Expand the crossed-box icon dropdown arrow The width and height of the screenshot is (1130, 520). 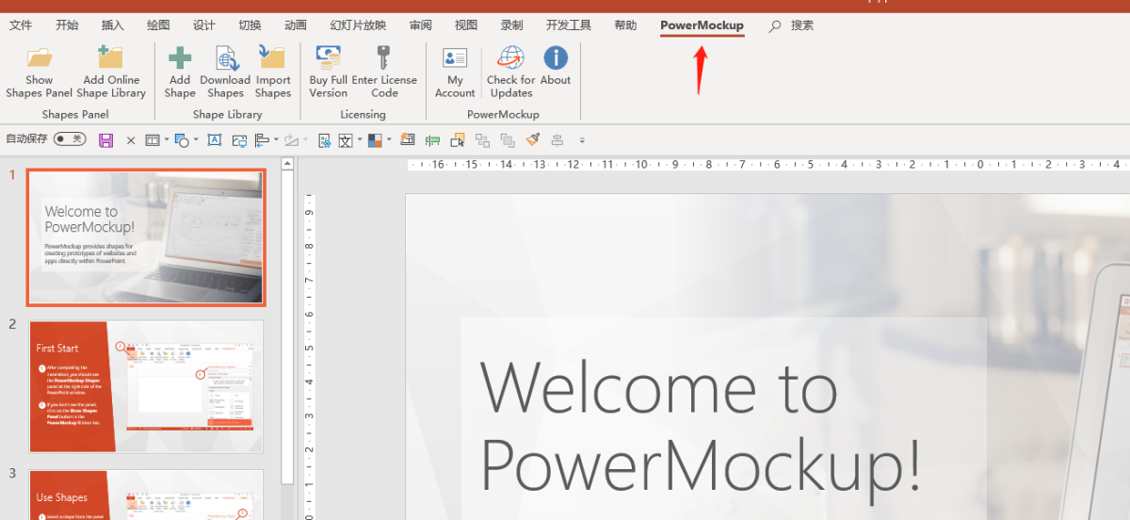[360, 140]
